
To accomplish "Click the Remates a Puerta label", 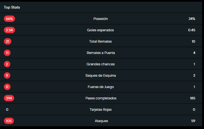I will click(100, 53).
